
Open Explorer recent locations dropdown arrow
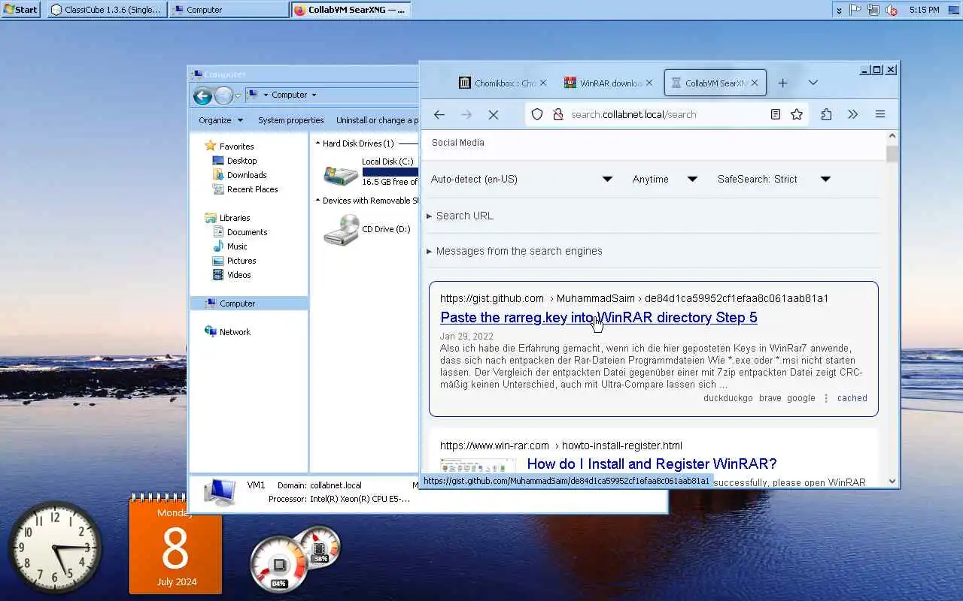[238, 95]
